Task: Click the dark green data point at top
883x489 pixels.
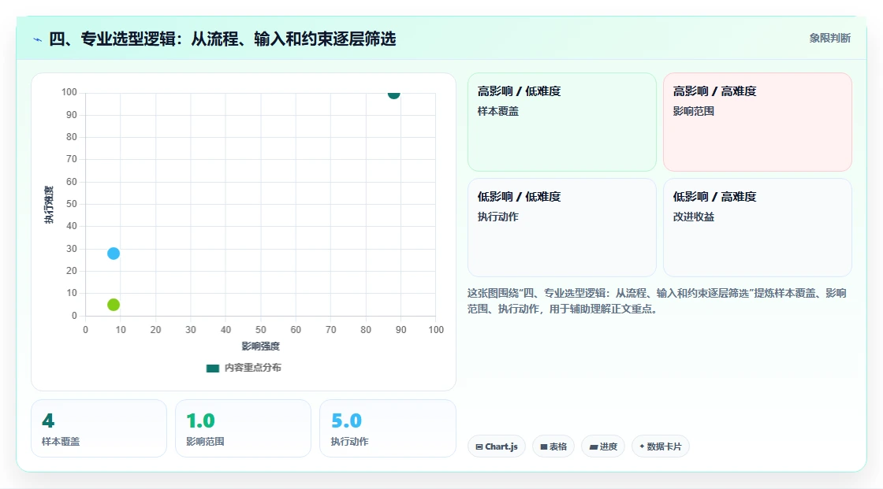Action: pyautogui.click(x=393, y=94)
